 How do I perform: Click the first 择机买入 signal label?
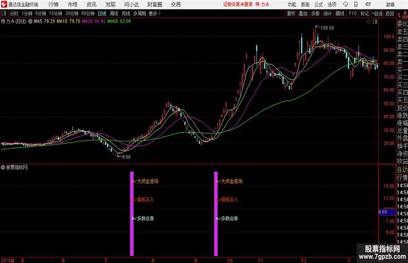[146, 200]
